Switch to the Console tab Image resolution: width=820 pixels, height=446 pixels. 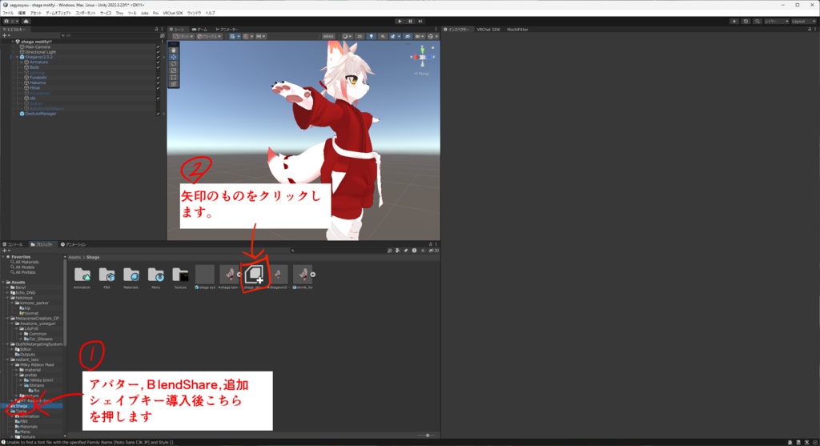[13, 244]
